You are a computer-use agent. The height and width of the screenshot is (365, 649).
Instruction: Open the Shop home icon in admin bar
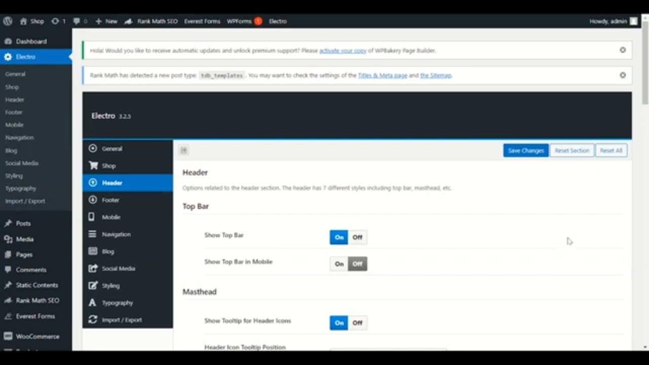click(23, 21)
